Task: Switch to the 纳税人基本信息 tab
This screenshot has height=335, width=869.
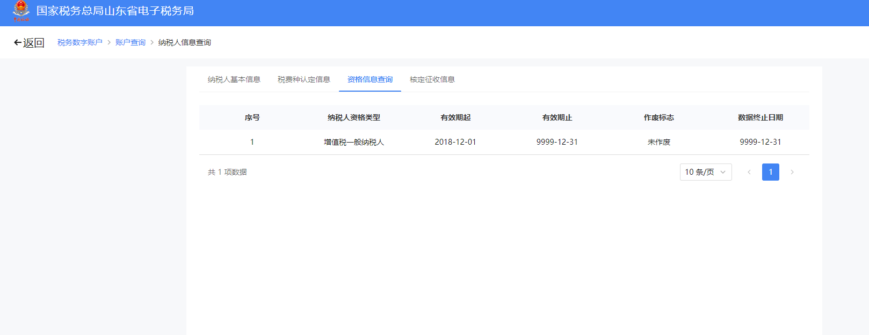Action: (x=234, y=79)
